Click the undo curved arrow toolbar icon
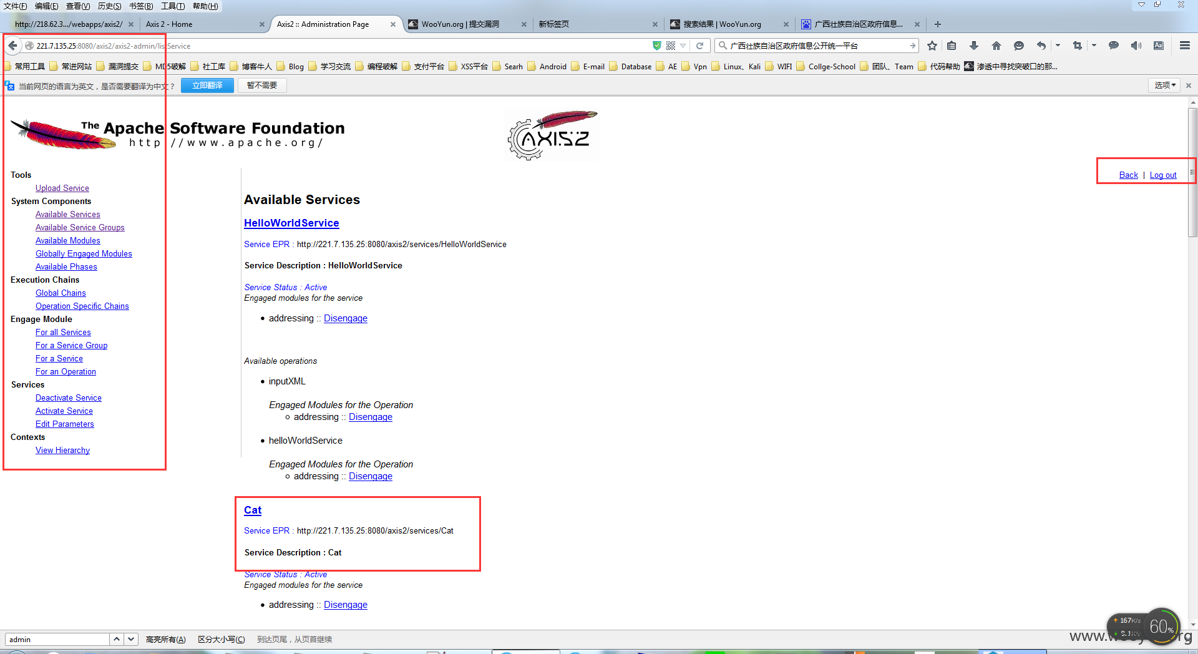 pos(1041,46)
